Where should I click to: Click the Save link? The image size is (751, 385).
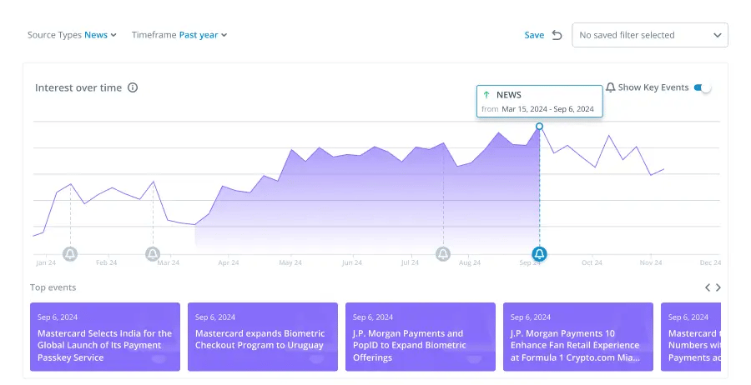tap(534, 35)
